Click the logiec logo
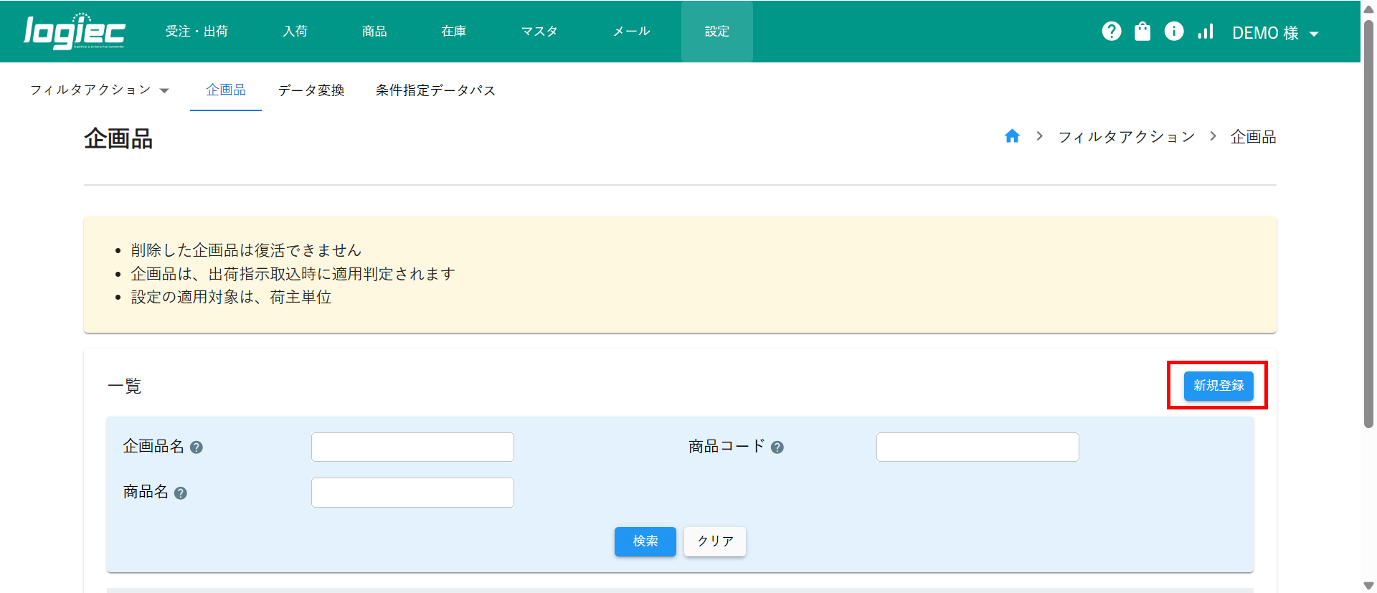Image resolution: width=1377 pixels, height=593 pixels. (75, 32)
